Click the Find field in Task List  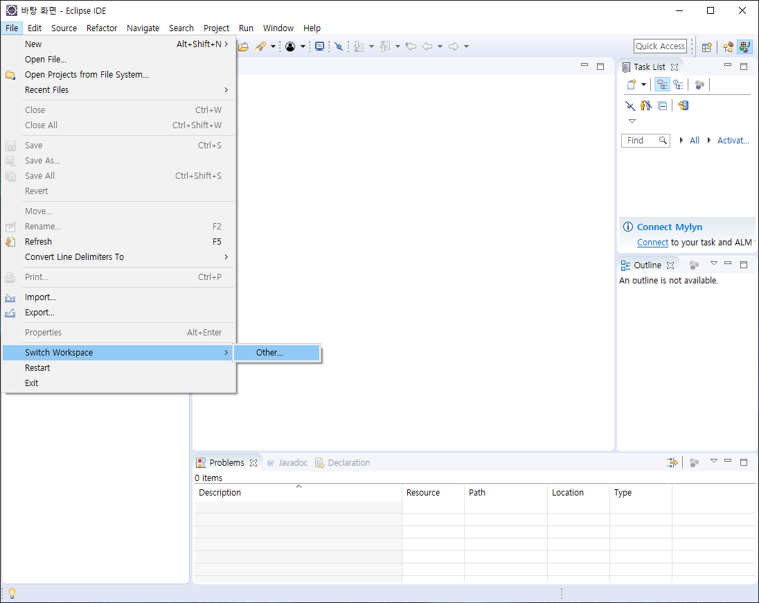tap(645, 141)
